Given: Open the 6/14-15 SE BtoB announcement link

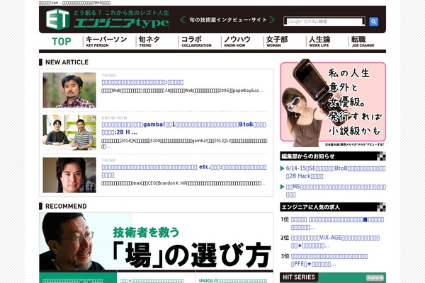Looking at the screenshot, I should click(336, 172).
